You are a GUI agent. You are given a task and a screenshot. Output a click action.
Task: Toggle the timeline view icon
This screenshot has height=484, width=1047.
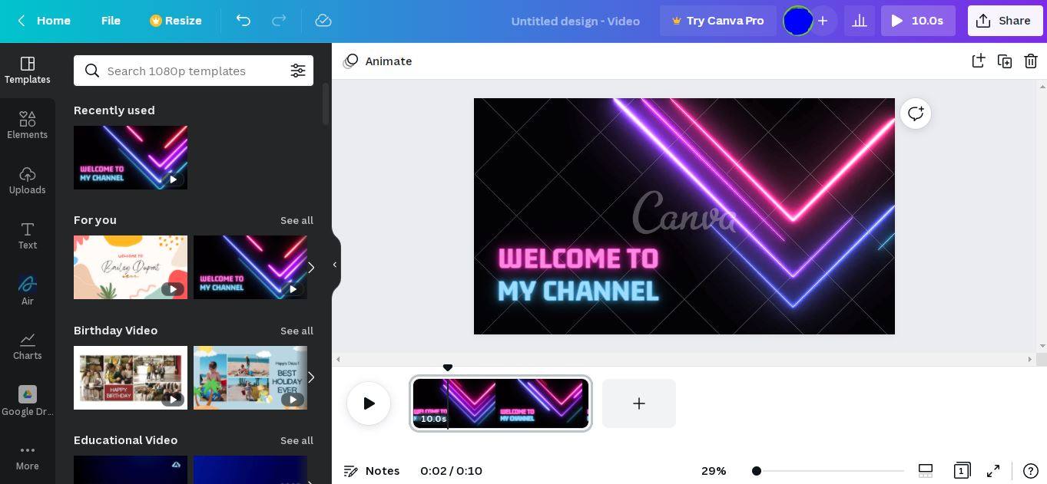tap(926, 471)
